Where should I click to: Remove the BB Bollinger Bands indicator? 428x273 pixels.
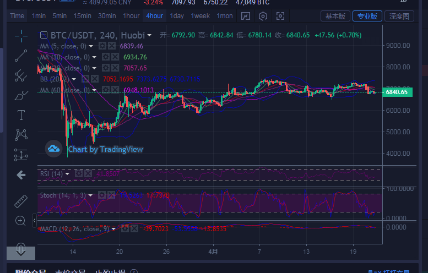coord(95,79)
